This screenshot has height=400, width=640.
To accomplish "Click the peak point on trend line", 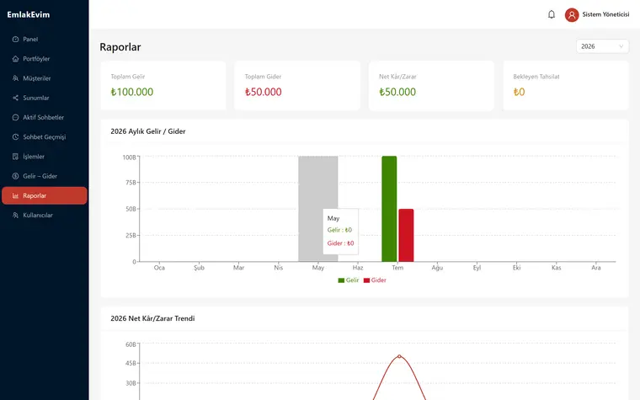I will tap(399, 356).
